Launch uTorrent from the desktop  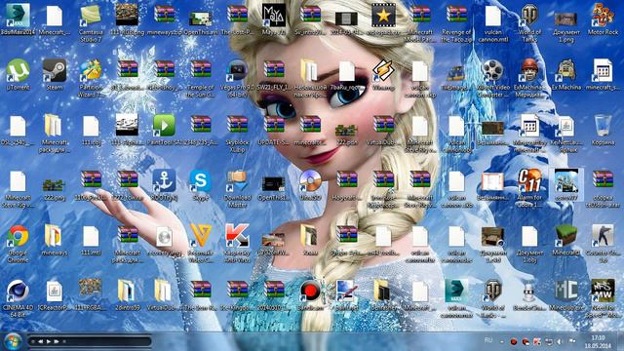coord(18,75)
